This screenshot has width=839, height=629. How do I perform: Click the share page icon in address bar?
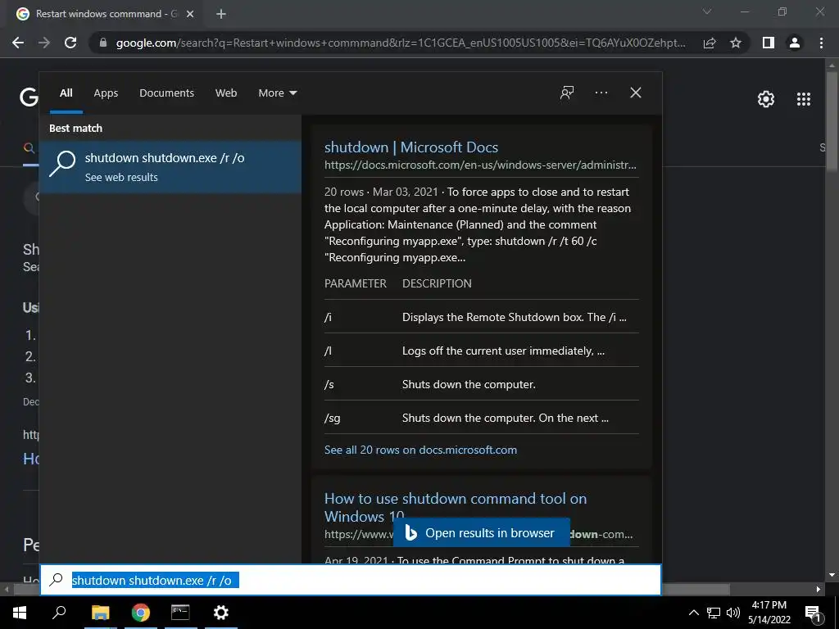[710, 43]
